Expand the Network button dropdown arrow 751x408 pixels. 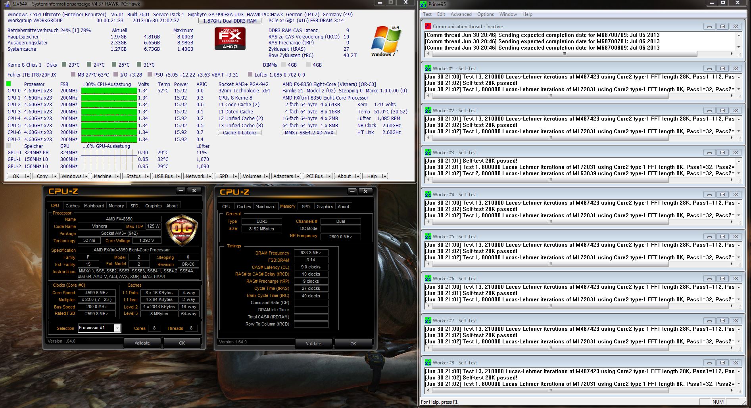pos(210,176)
